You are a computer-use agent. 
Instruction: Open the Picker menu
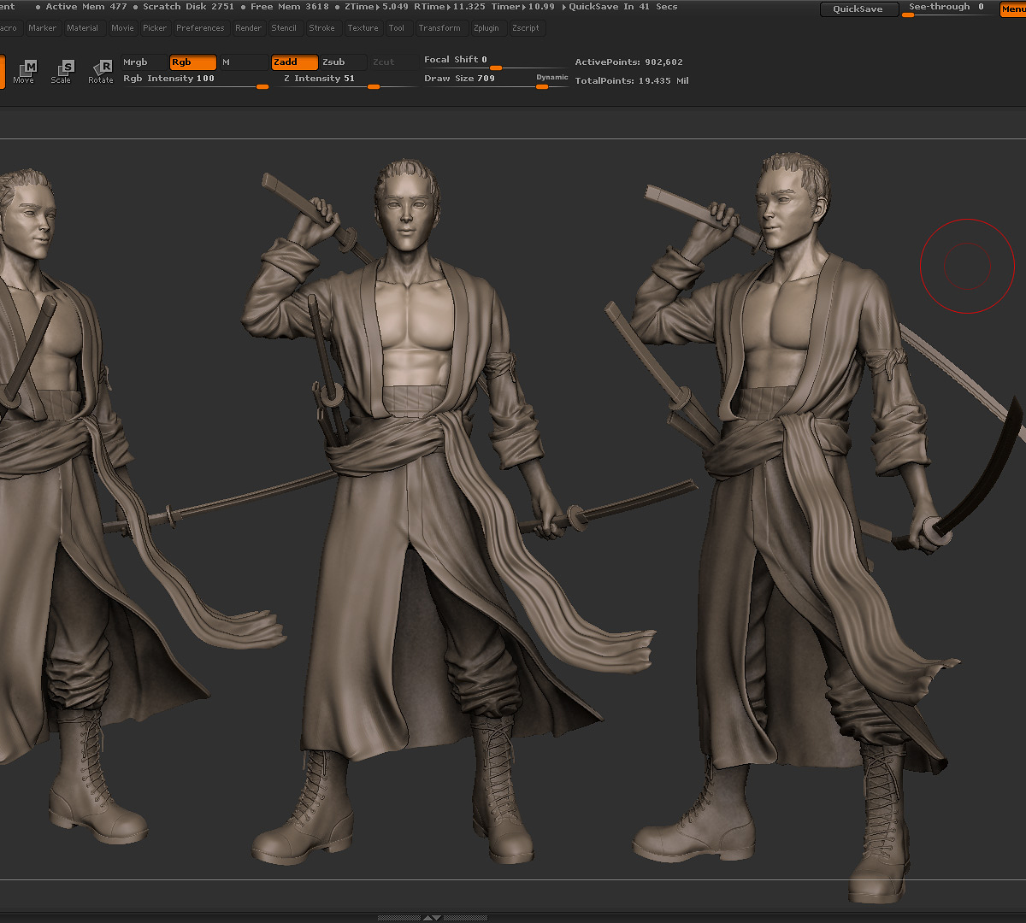pos(155,28)
